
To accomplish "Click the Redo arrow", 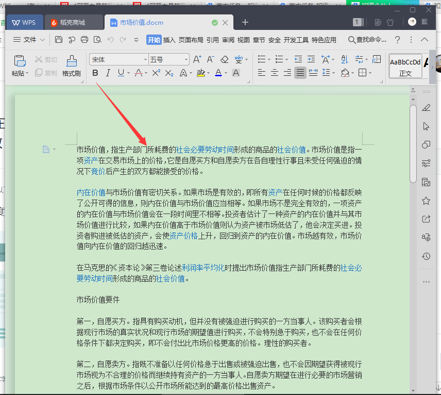I will click(x=123, y=40).
